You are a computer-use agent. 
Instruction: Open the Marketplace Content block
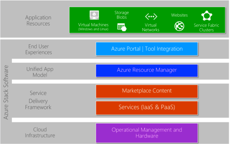pos(147,91)
